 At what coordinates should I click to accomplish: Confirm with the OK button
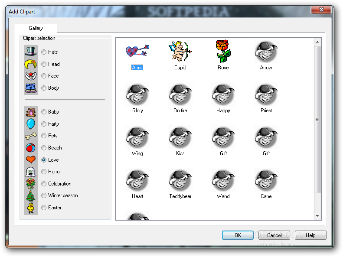[238, 235]
